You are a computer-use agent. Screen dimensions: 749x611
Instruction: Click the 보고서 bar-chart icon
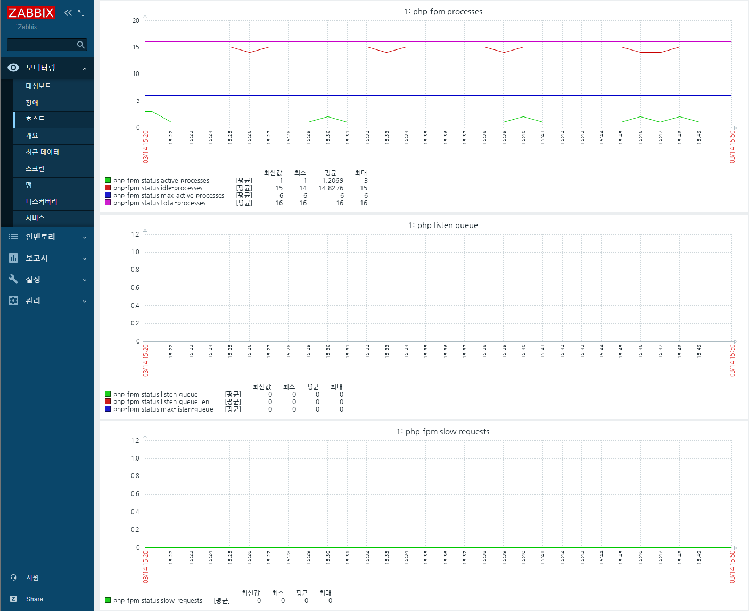[13, 258]
